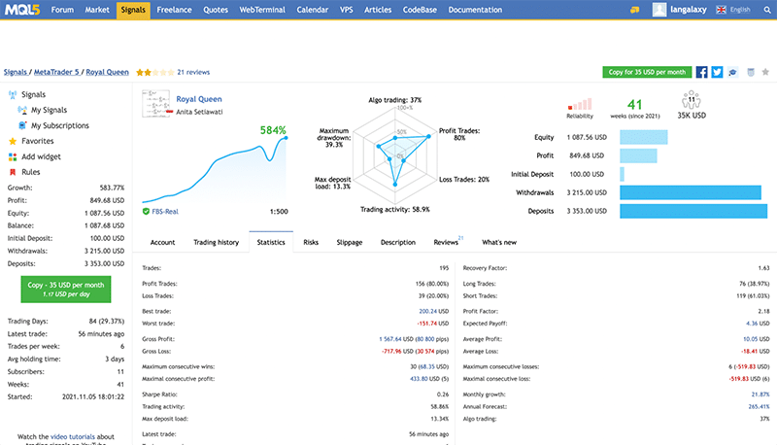The width and height of the screenshot is (777, 445).
Task: Open CodeBase in the top navigation
Action: (420, 10)
